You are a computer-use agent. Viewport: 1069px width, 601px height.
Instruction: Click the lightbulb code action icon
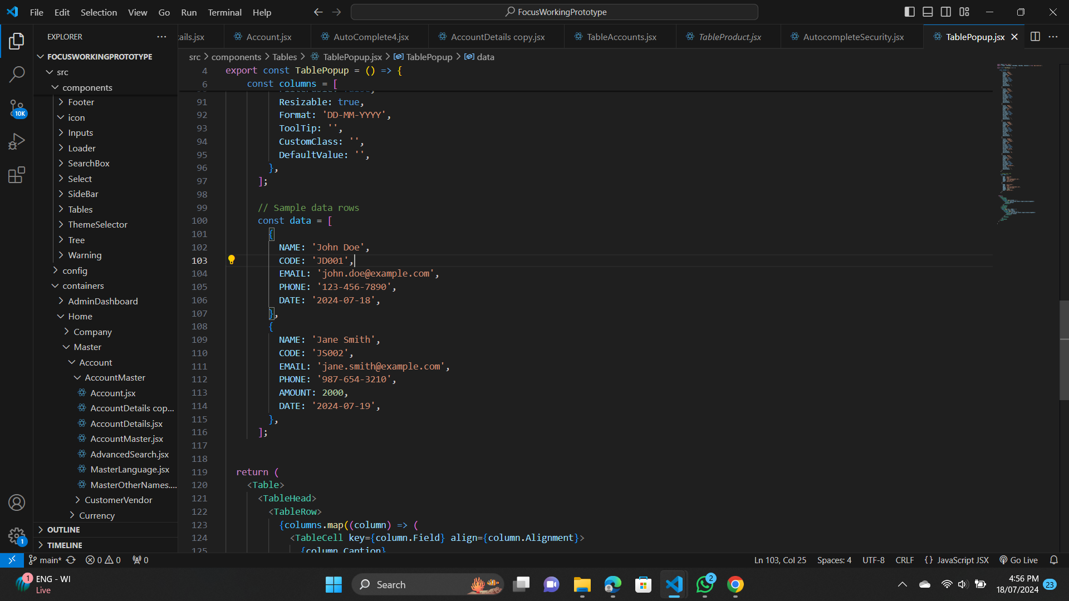pos(232,260)
